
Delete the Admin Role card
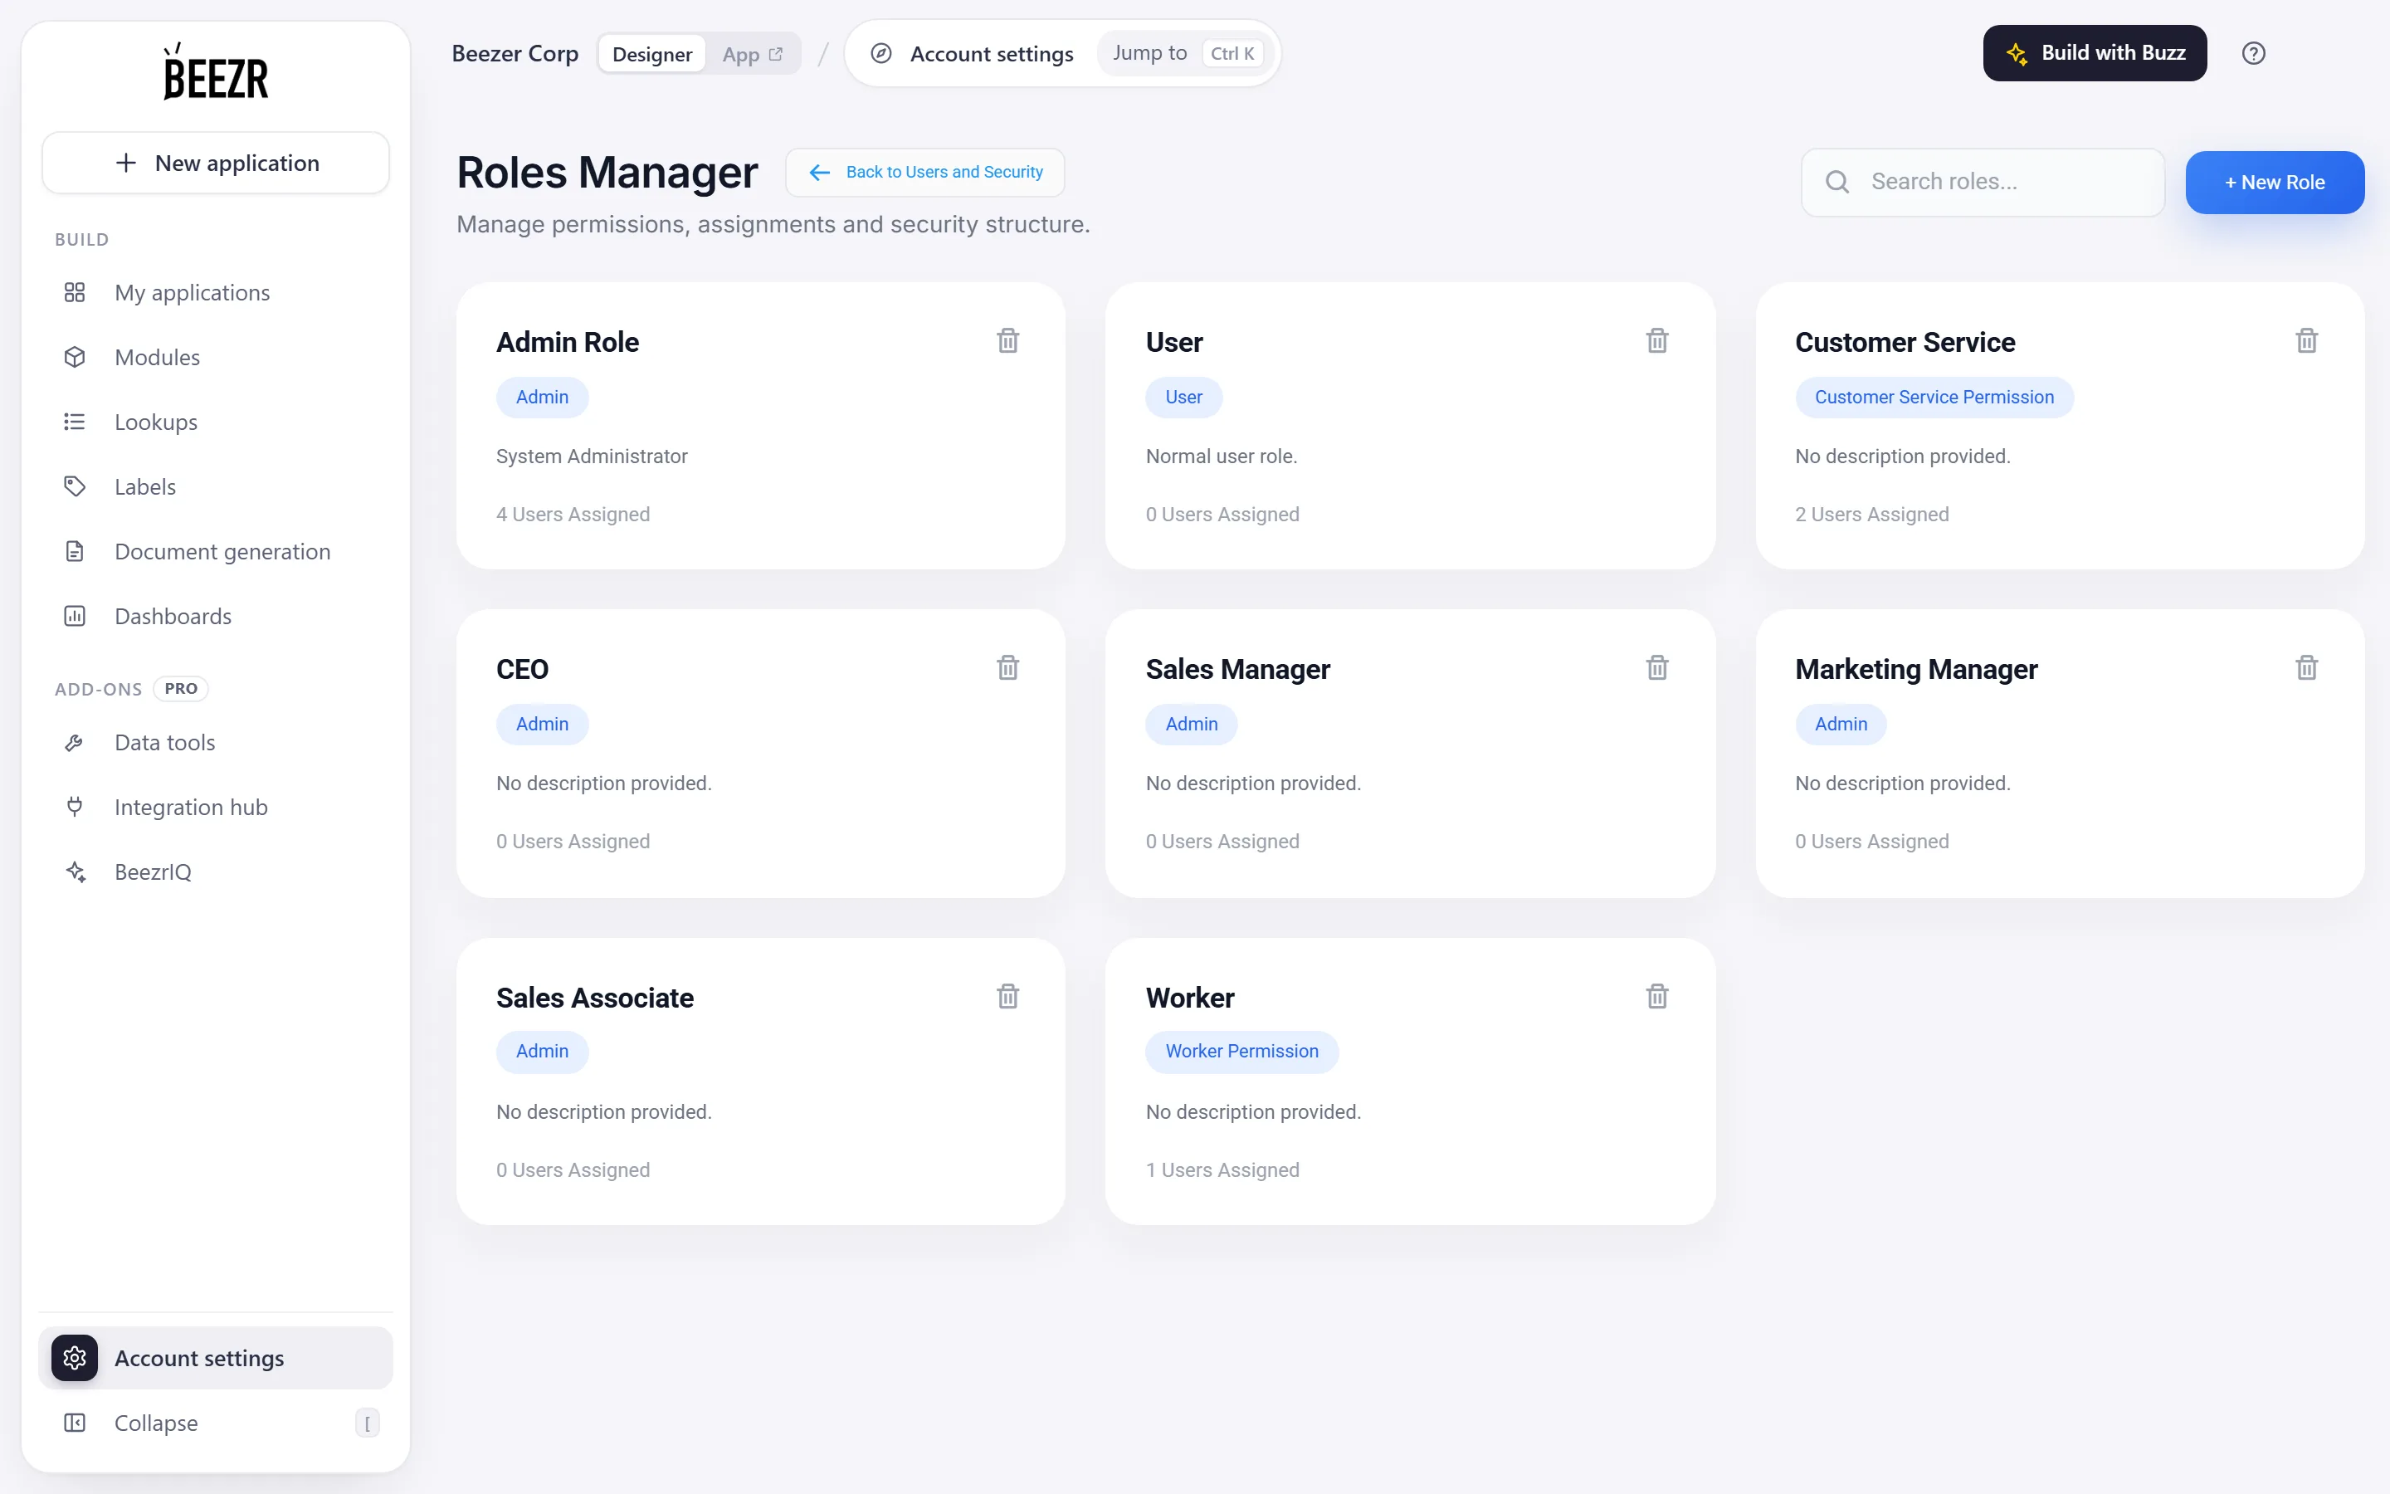pos(1007,341)
